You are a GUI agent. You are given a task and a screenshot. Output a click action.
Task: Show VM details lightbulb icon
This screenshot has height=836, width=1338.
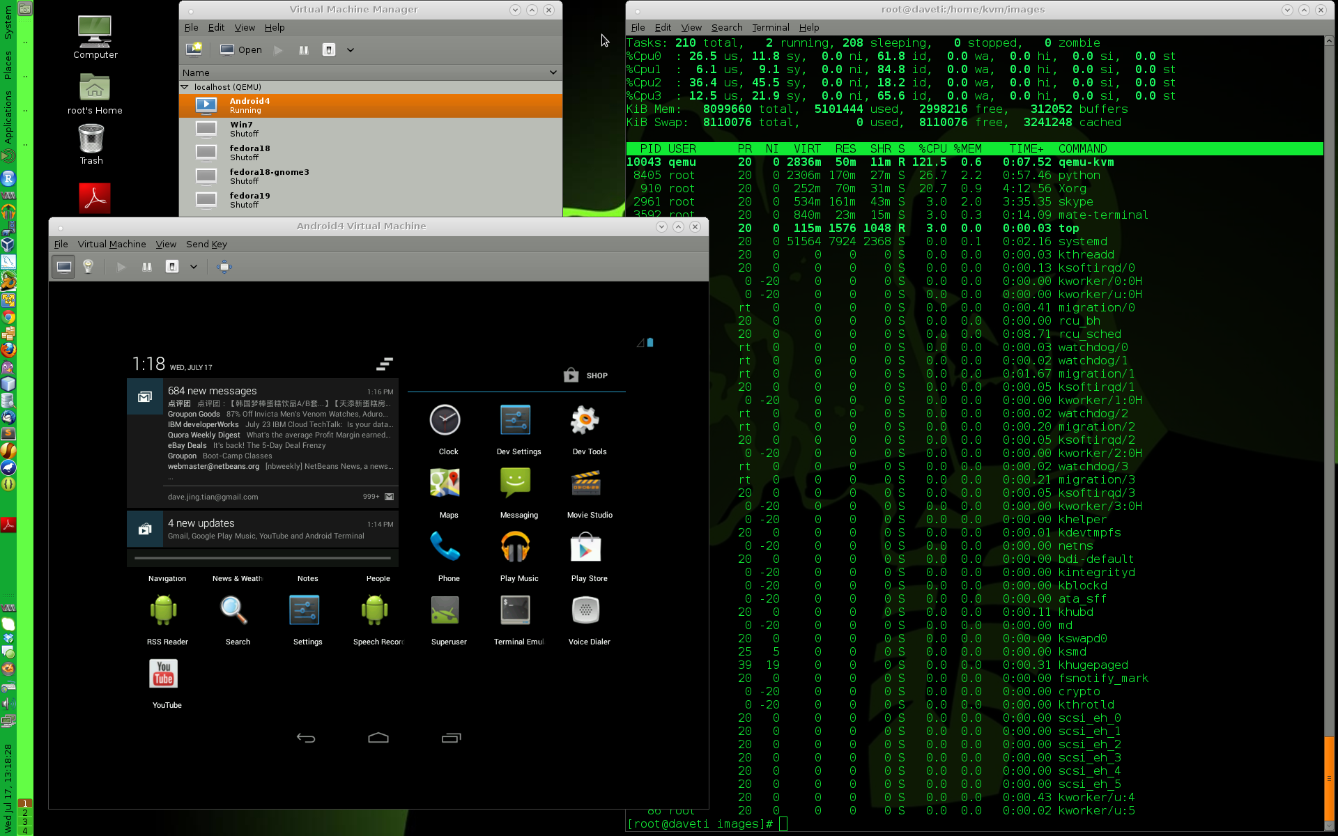[x=88, y=267]
